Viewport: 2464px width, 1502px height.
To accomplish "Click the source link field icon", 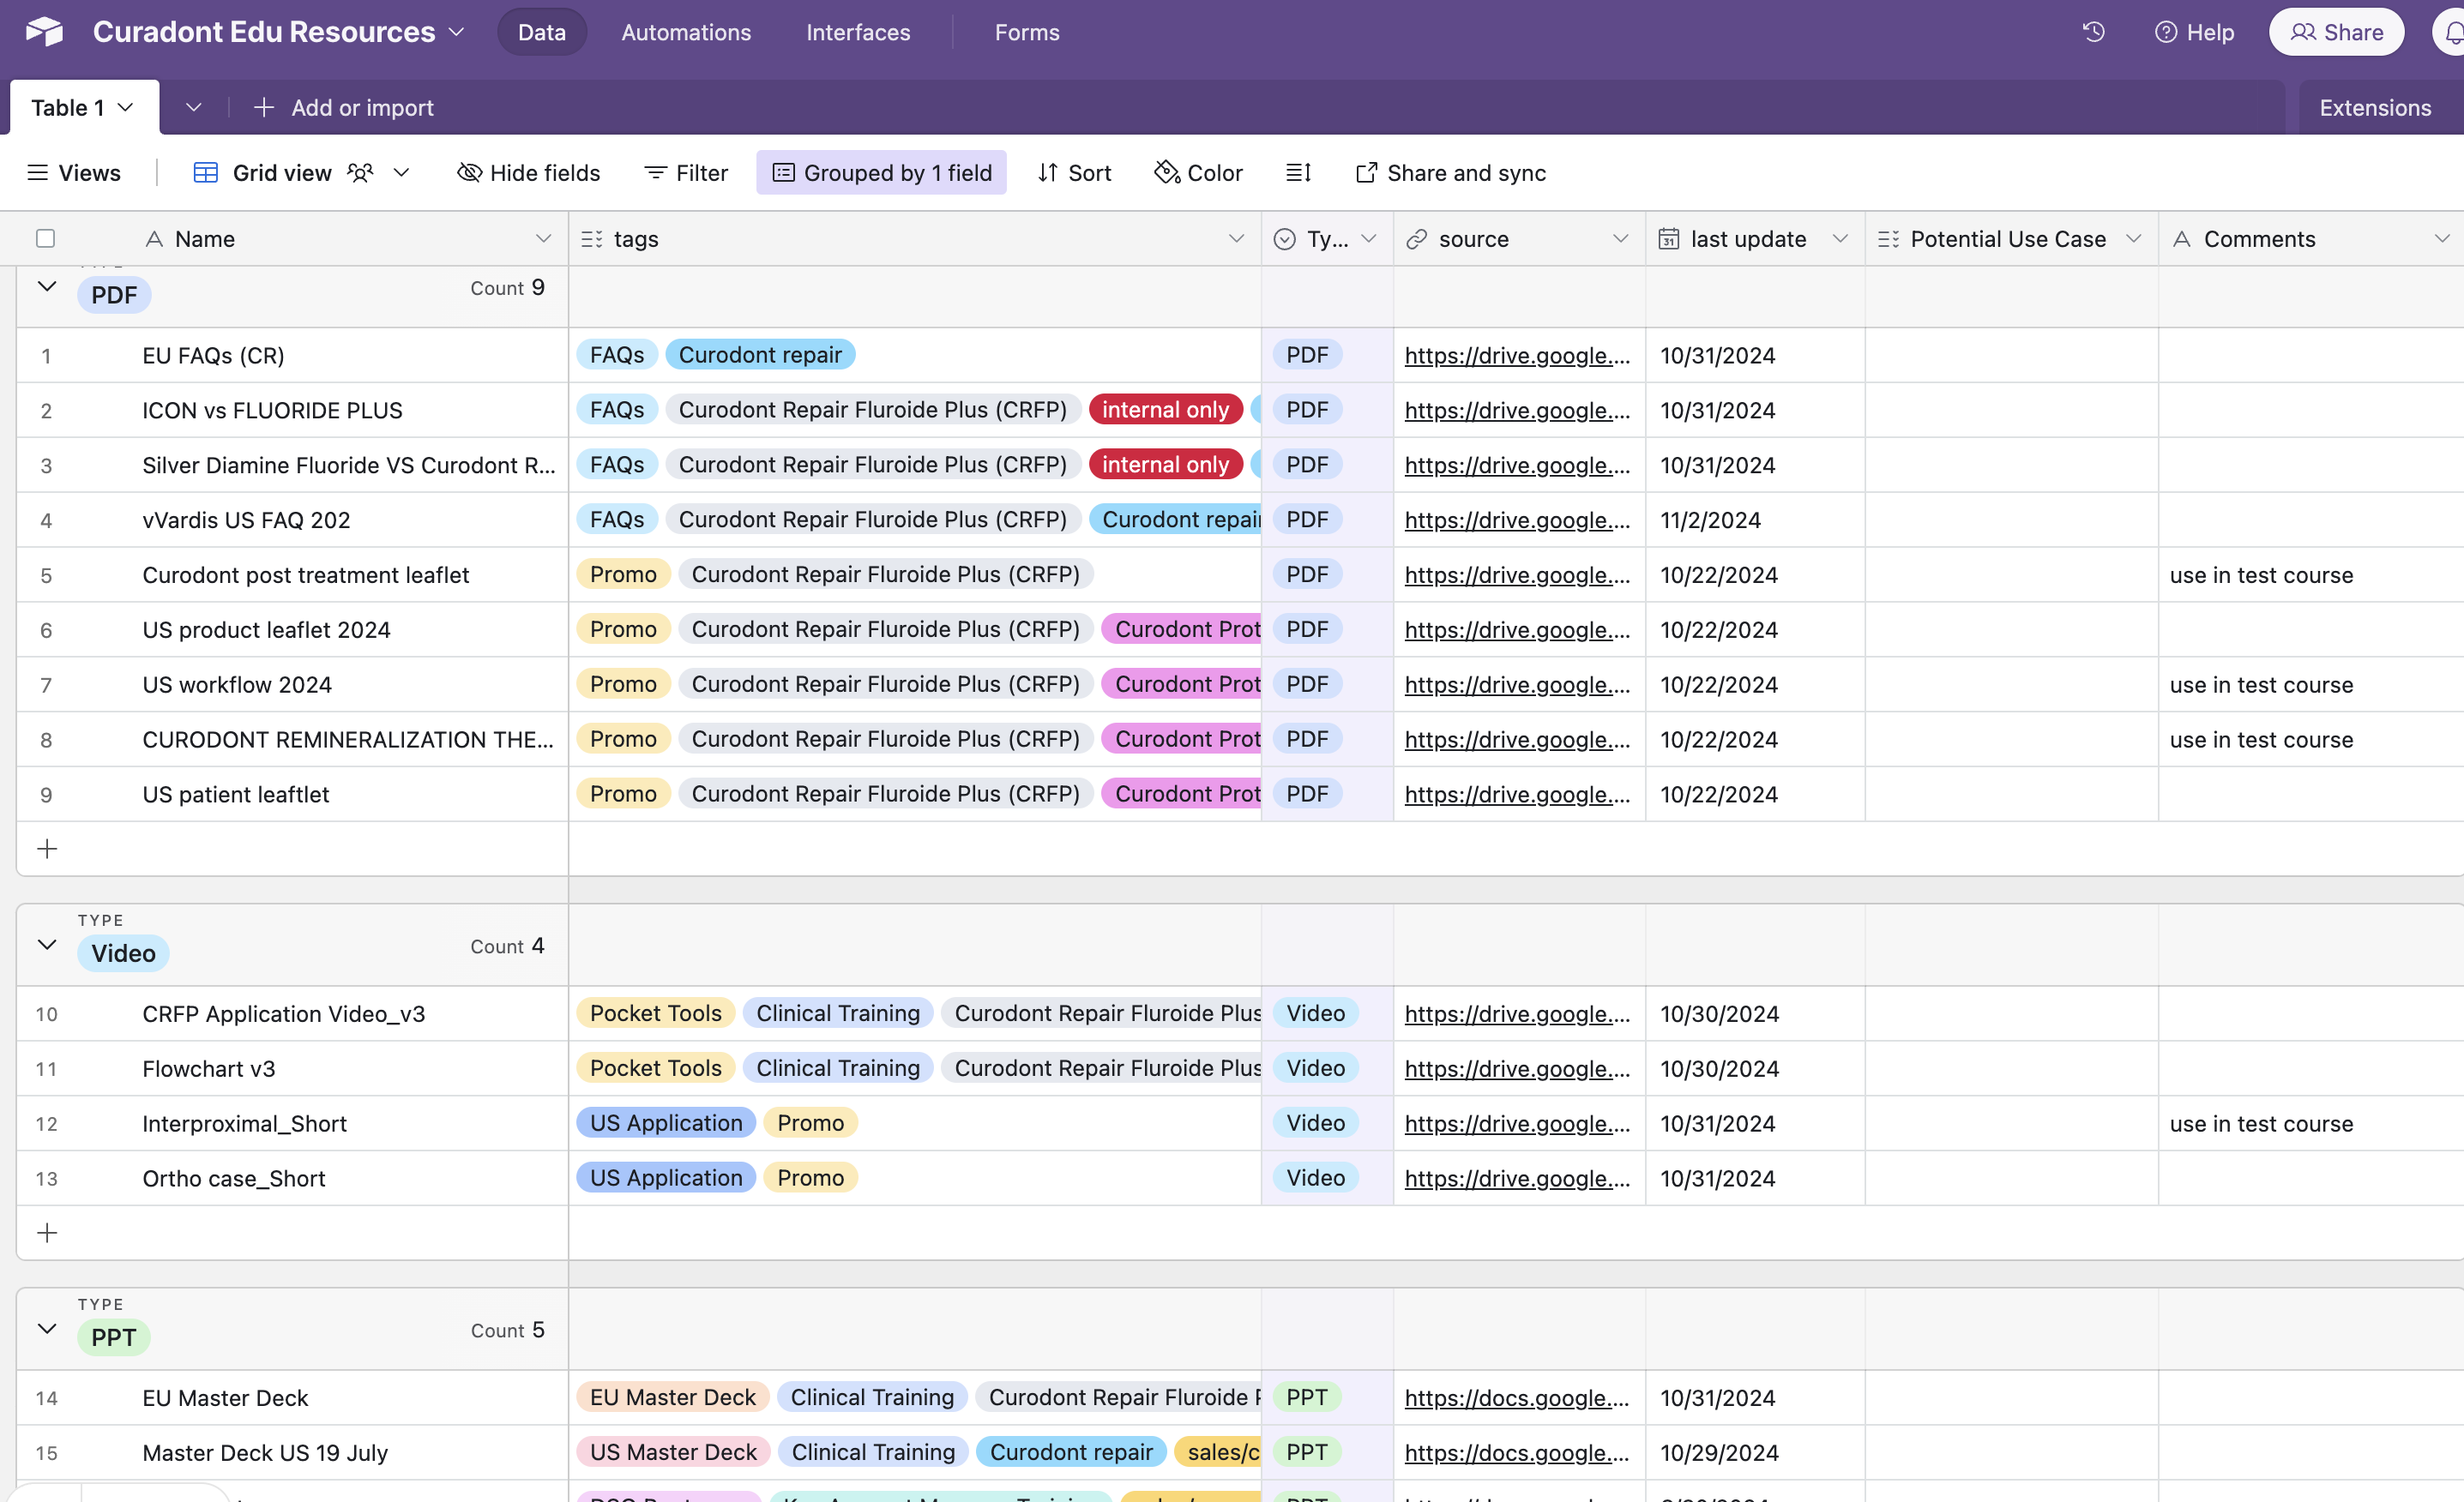I will (x=1416, y=239).
